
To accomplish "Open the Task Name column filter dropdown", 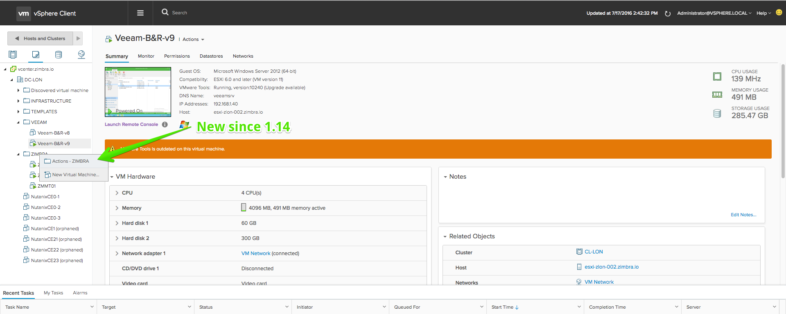I will 92,307.
